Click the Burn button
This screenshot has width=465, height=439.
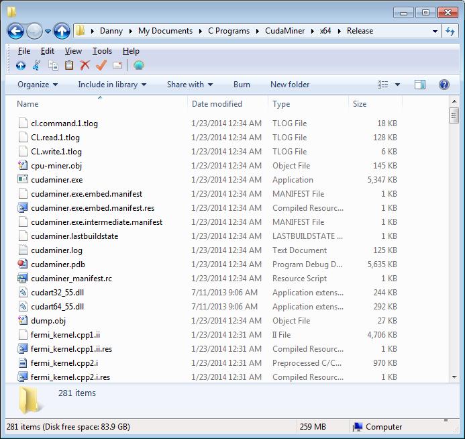[242, 85]
